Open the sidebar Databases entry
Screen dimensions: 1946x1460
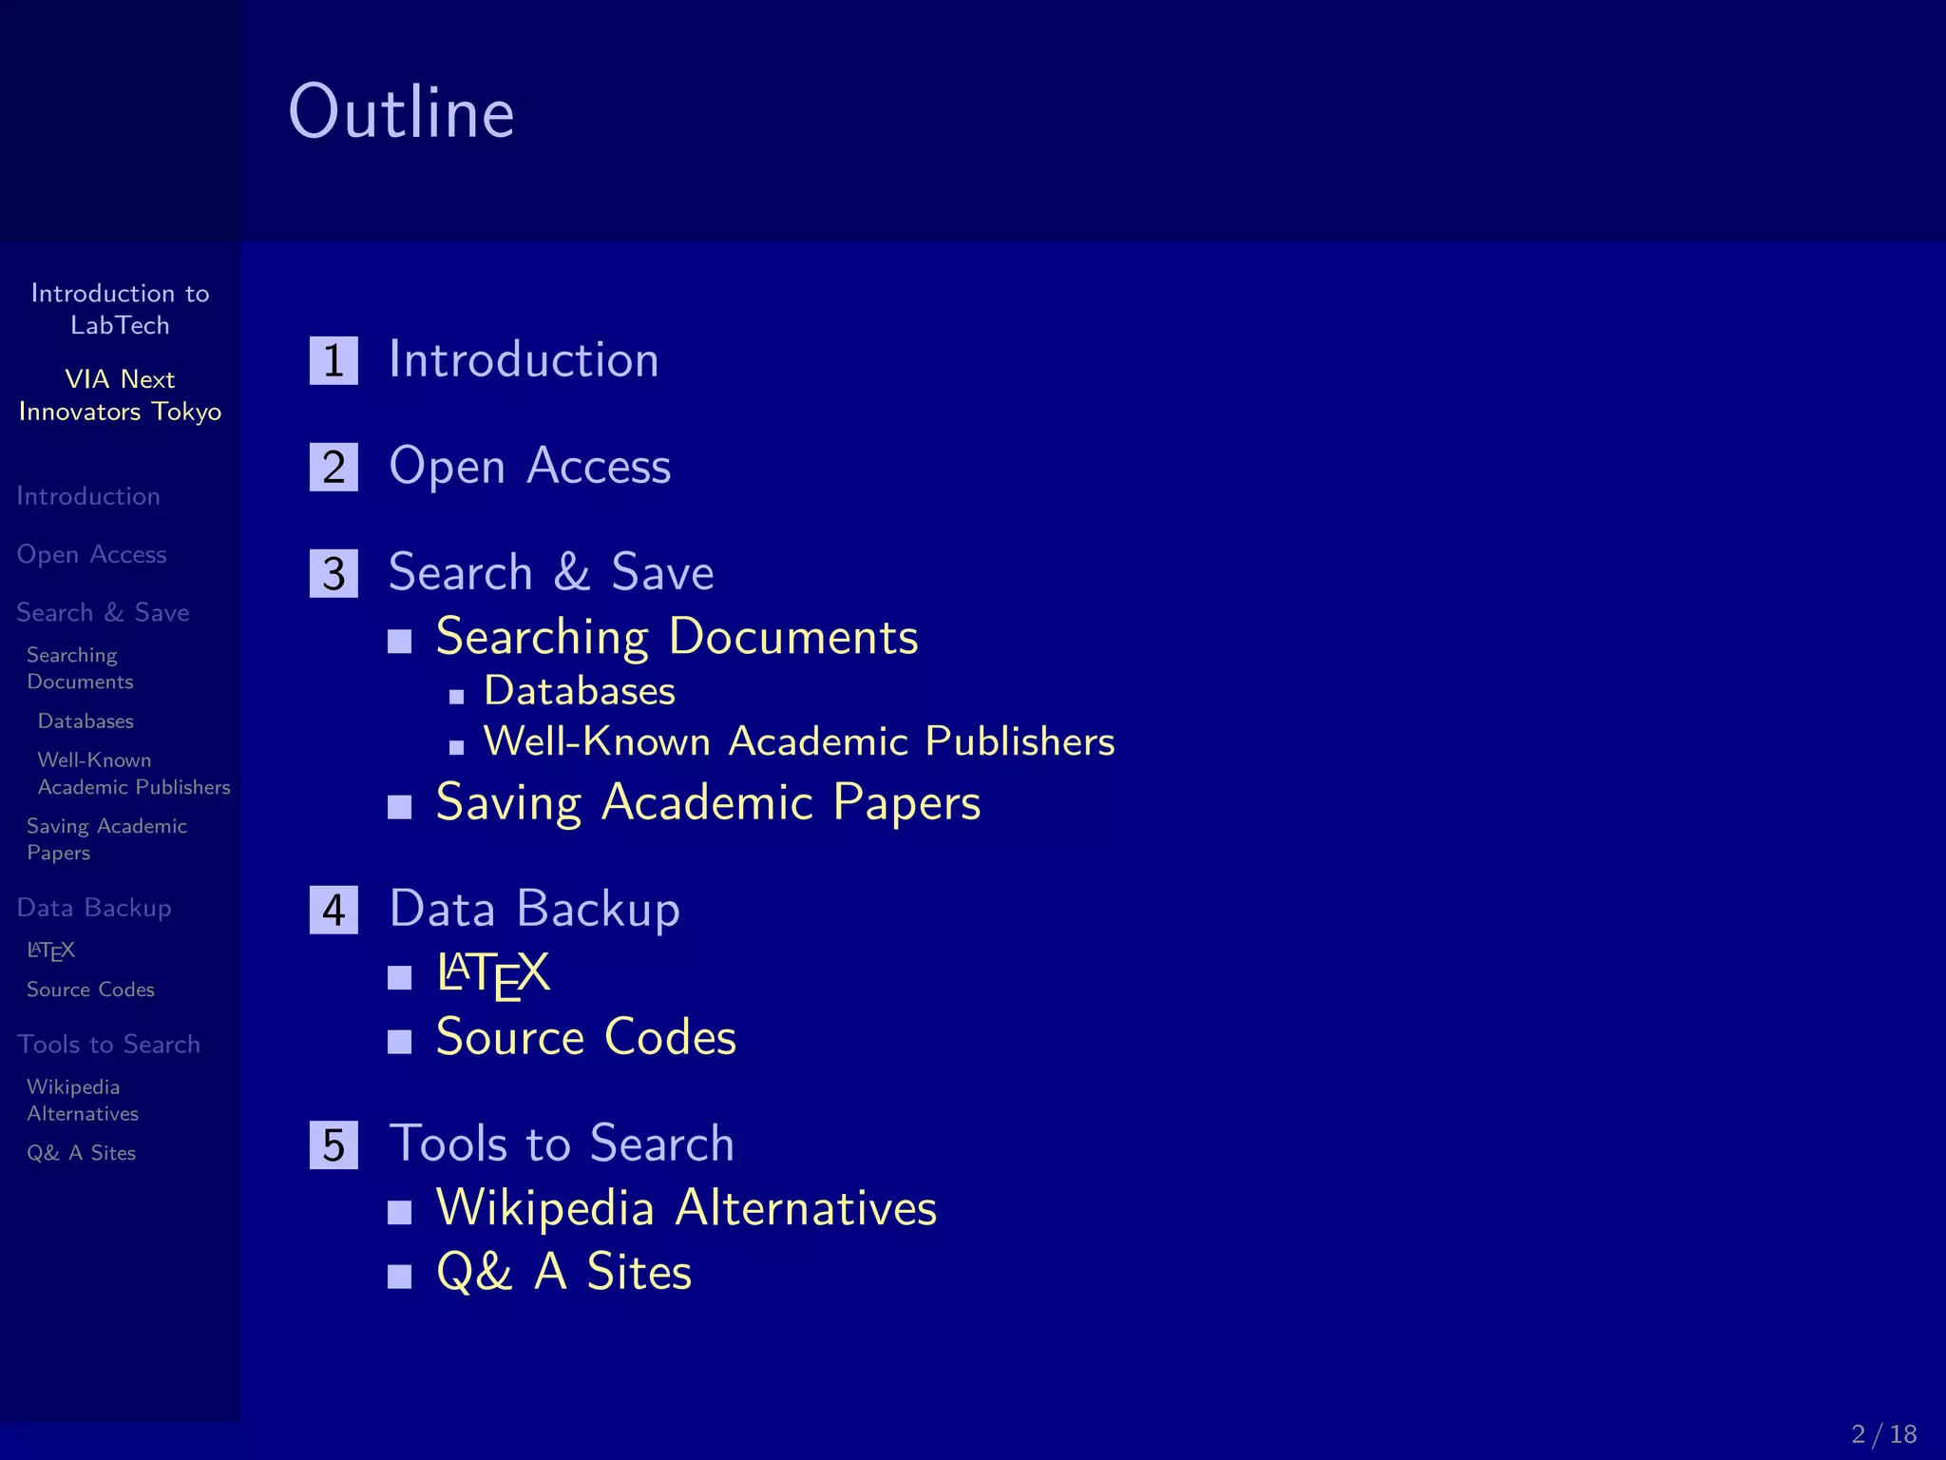click(86, 721)
